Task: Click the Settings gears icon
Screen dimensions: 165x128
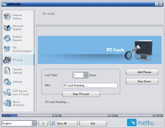Action: [7, 82]
